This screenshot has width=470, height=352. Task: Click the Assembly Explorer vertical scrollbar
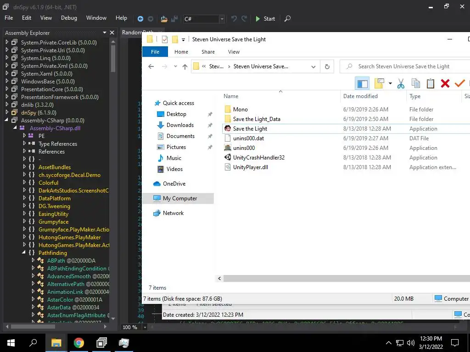113,59
